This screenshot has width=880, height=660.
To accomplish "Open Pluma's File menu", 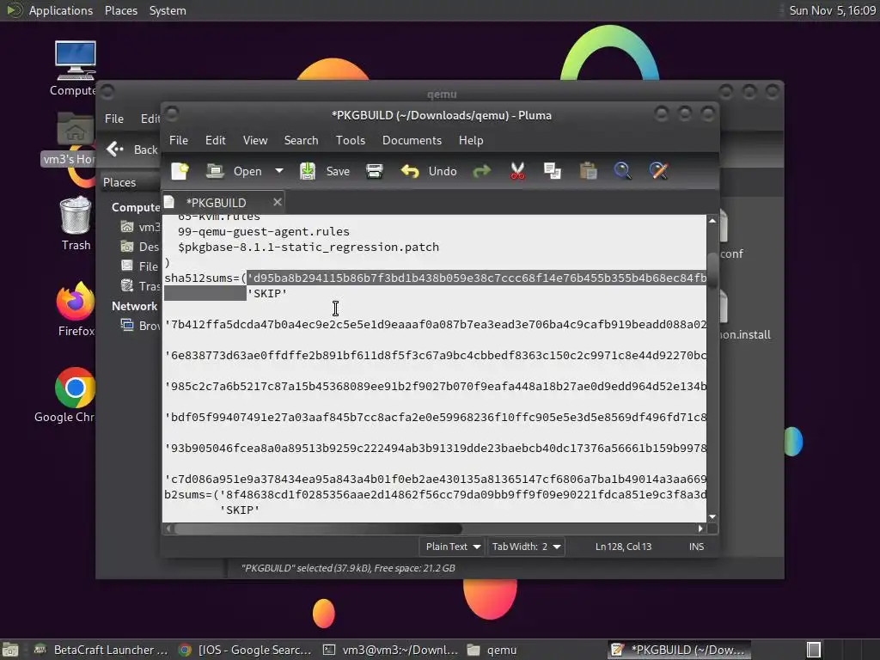I will pos(179,140).
